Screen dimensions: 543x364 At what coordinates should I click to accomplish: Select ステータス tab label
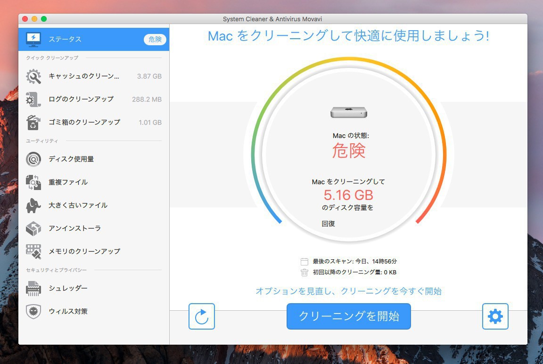coord(65,39)
